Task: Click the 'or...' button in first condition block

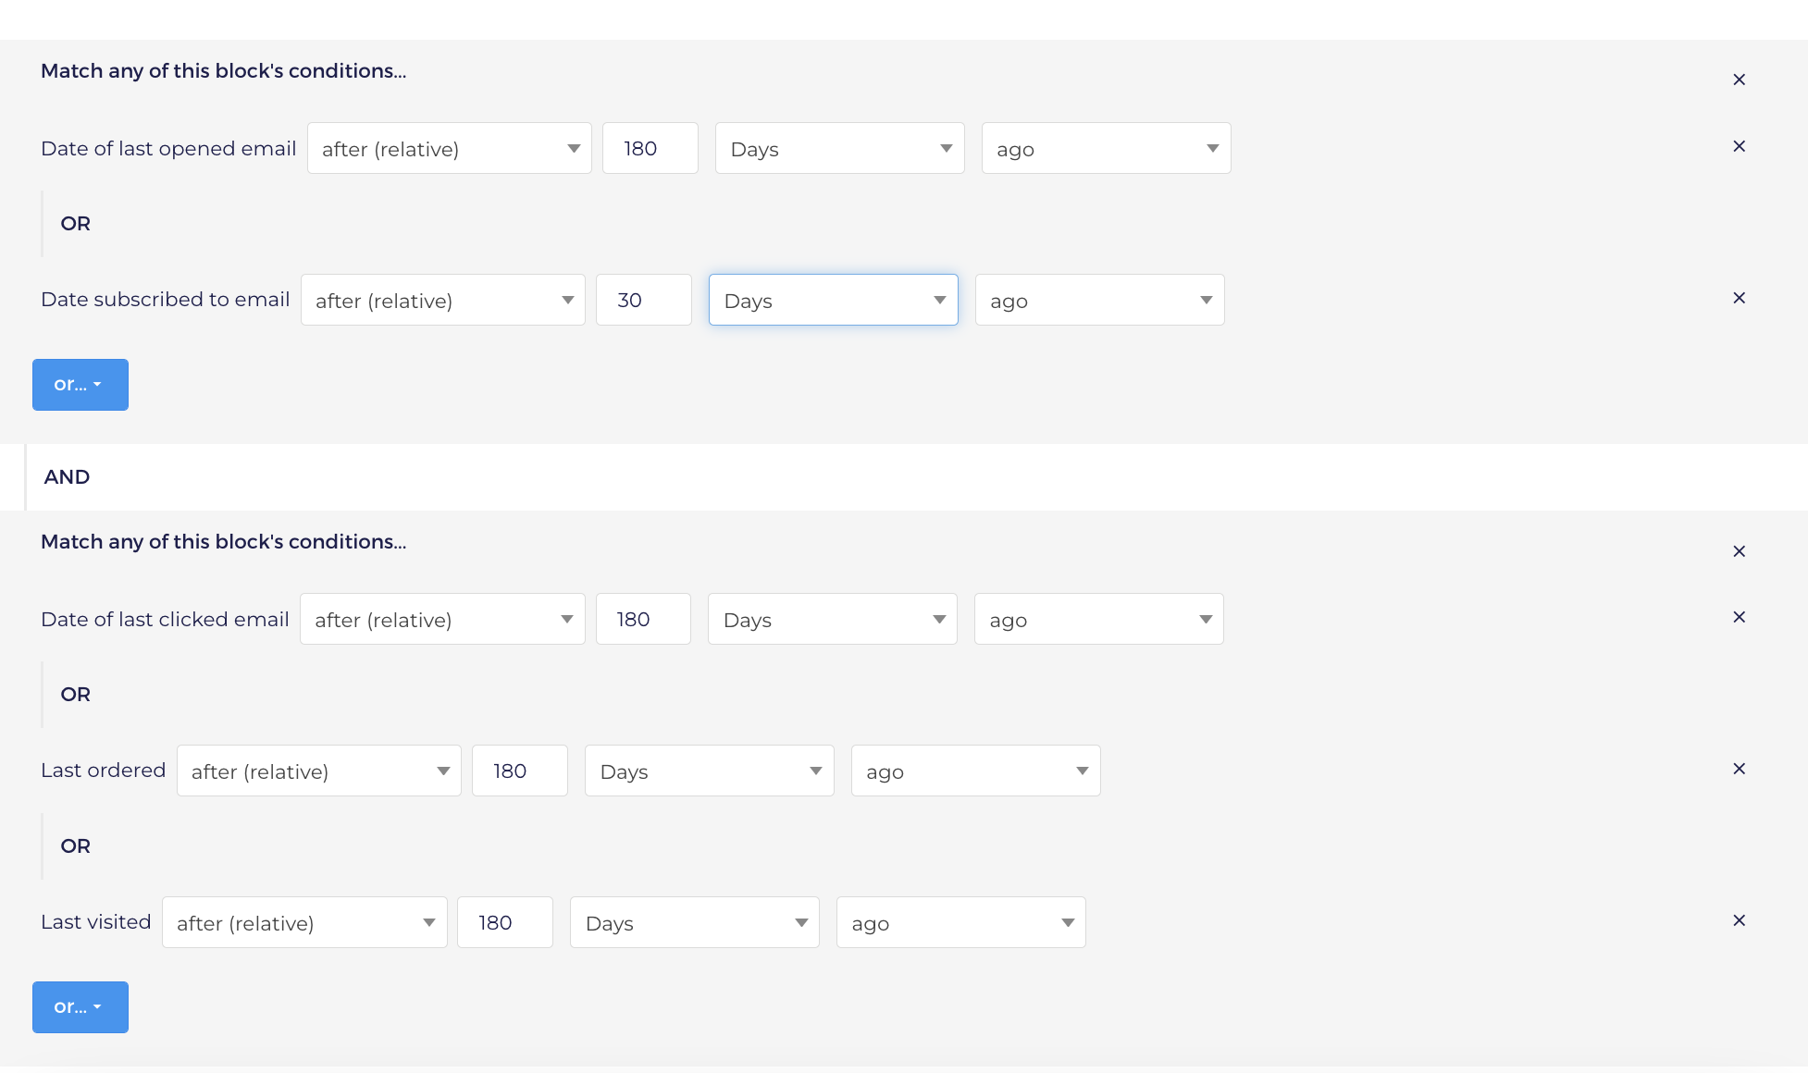Action: 80,383
